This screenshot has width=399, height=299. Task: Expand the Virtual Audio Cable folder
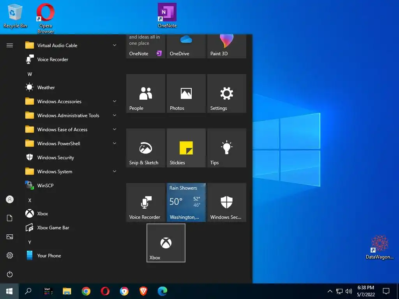coord(71,46)
